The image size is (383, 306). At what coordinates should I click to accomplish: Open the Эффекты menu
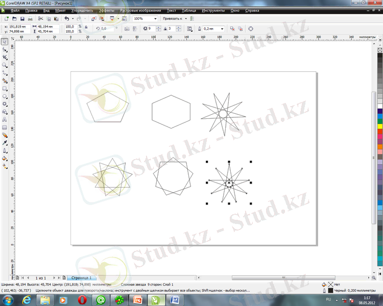tap(107, 11)
